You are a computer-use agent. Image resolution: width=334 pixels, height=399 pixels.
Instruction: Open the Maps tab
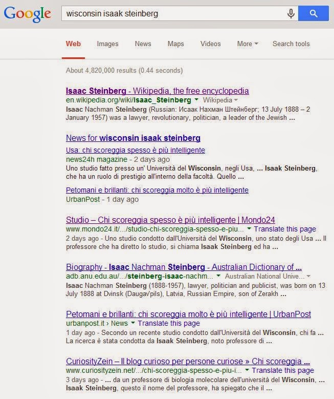point(175,44)
